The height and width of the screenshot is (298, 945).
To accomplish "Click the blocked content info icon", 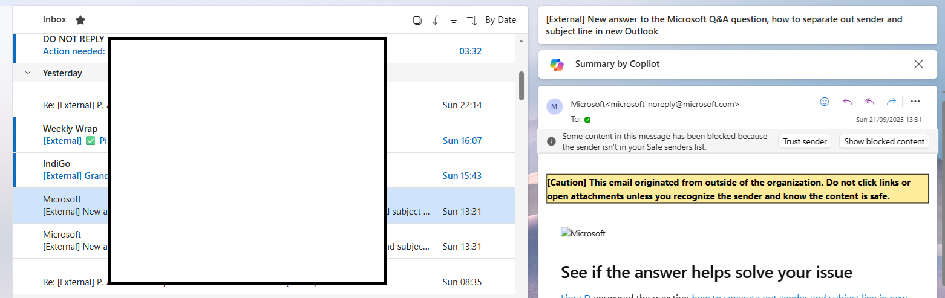I will coord(551,141).
